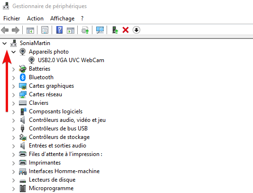253x193 pixels.
Task: Select the Composants logiciels label
Action: [55, 111]
